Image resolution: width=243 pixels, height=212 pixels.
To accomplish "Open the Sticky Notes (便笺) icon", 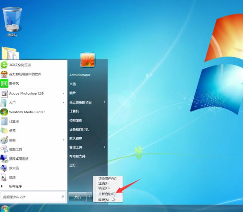I will pyautogui.click(x=4, y=130).
